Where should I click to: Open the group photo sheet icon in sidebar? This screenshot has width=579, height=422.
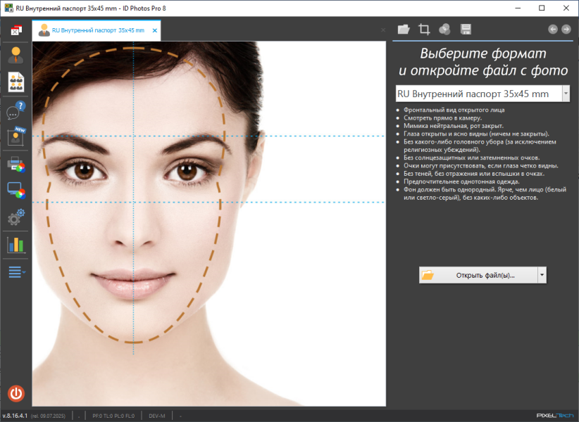(16, 82)
